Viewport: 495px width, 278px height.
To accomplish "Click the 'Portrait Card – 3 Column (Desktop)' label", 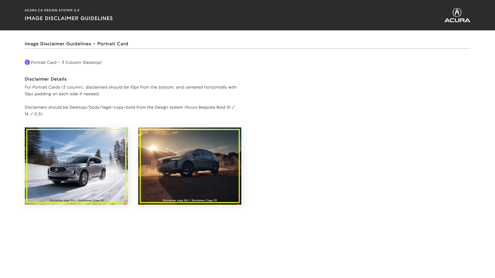I will [66, 63].
